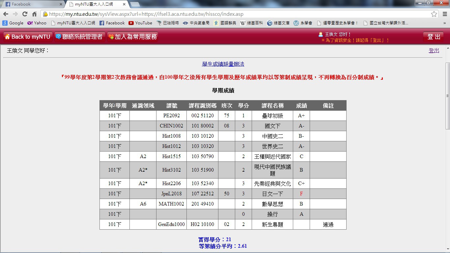Click the 聯絡系統管理者 button
450x253 pixels.
[x=79, y=37]
